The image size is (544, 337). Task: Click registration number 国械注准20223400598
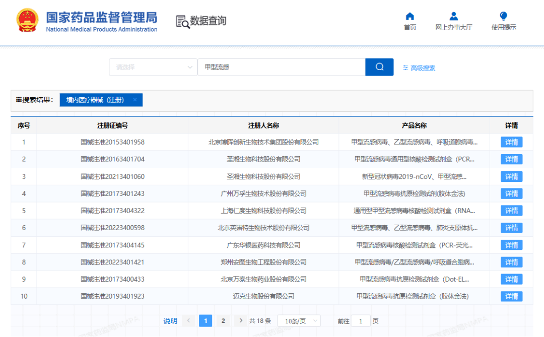[x=112, y=228]
